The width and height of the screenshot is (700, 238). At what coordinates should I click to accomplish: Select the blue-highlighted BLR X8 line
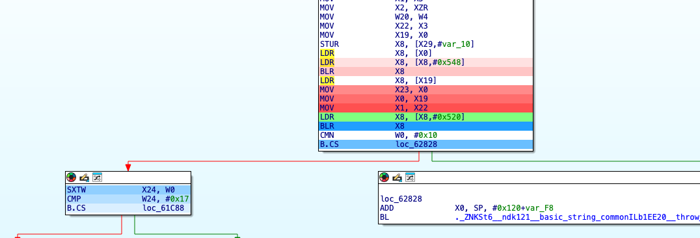pos(425,126)
